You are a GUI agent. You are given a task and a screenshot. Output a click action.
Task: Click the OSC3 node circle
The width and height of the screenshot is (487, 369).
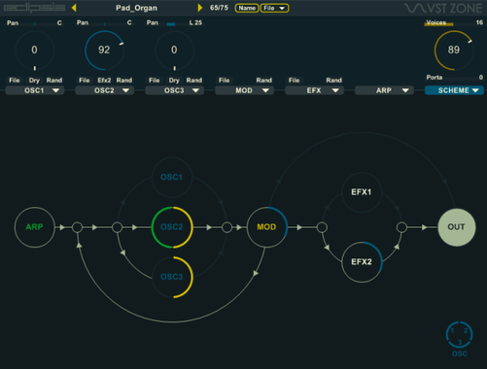coord(172,277)
